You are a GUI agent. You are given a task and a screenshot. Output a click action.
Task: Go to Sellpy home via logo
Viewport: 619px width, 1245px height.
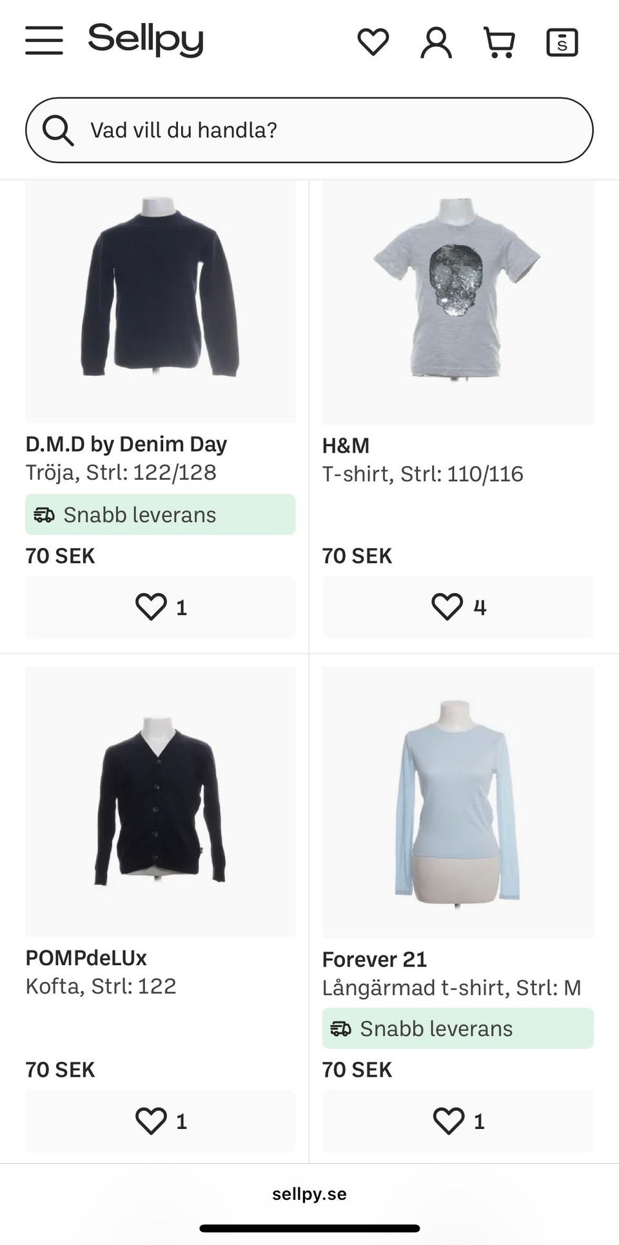[x=146, y=40]
